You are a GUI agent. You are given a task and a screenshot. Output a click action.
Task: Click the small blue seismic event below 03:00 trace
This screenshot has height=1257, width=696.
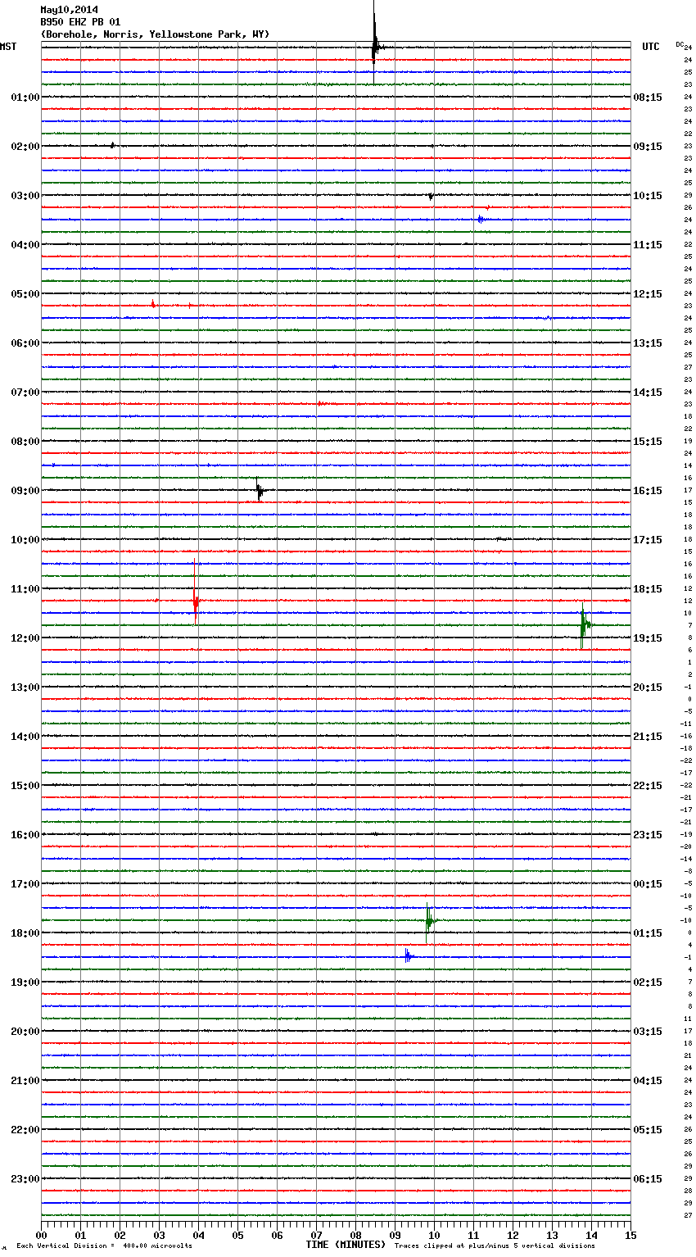pos(481,219)
